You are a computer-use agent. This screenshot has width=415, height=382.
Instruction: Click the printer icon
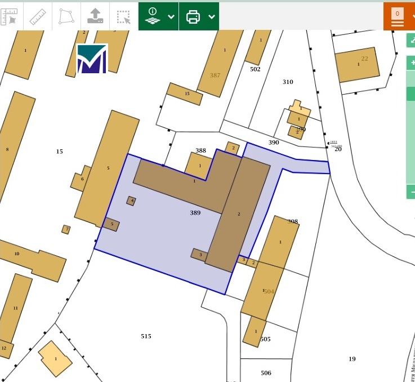pos(193,16)
